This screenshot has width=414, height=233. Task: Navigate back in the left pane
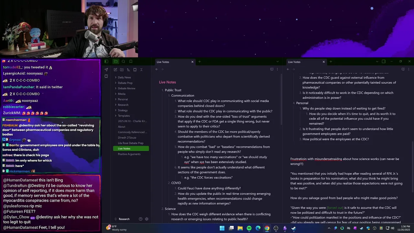(157, 69)
